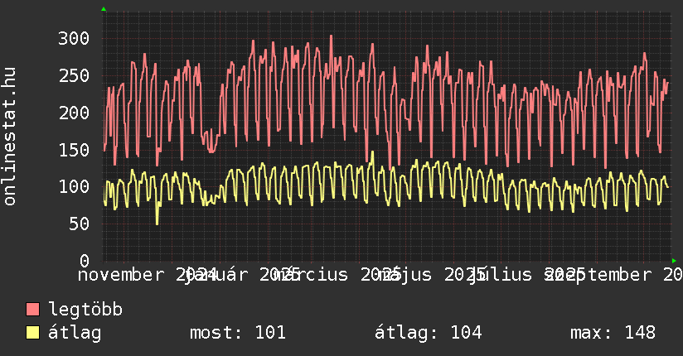Click the lowest dip of the yellow line
683x356 pixels.
tap(157, 224)
